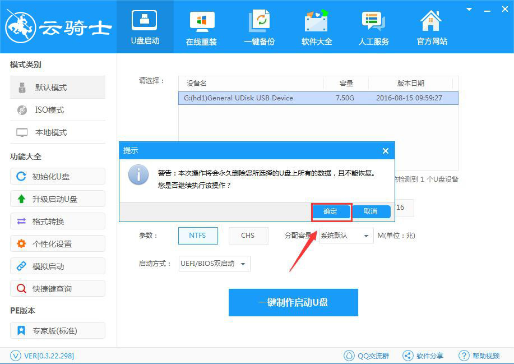This screenshot has height=364, width=514.
Task: Select 本地模式 mode
Action: 58,132
